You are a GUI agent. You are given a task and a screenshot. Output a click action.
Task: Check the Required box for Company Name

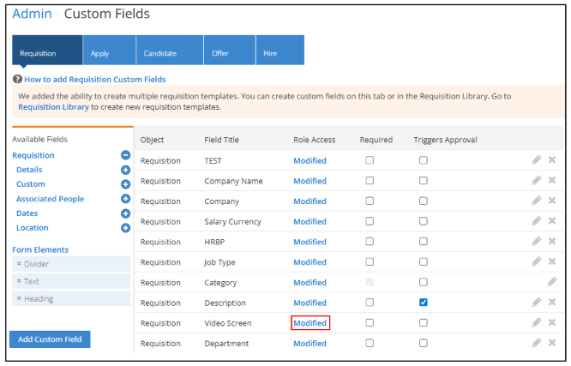pyautogui.click(x=370, y=181)
